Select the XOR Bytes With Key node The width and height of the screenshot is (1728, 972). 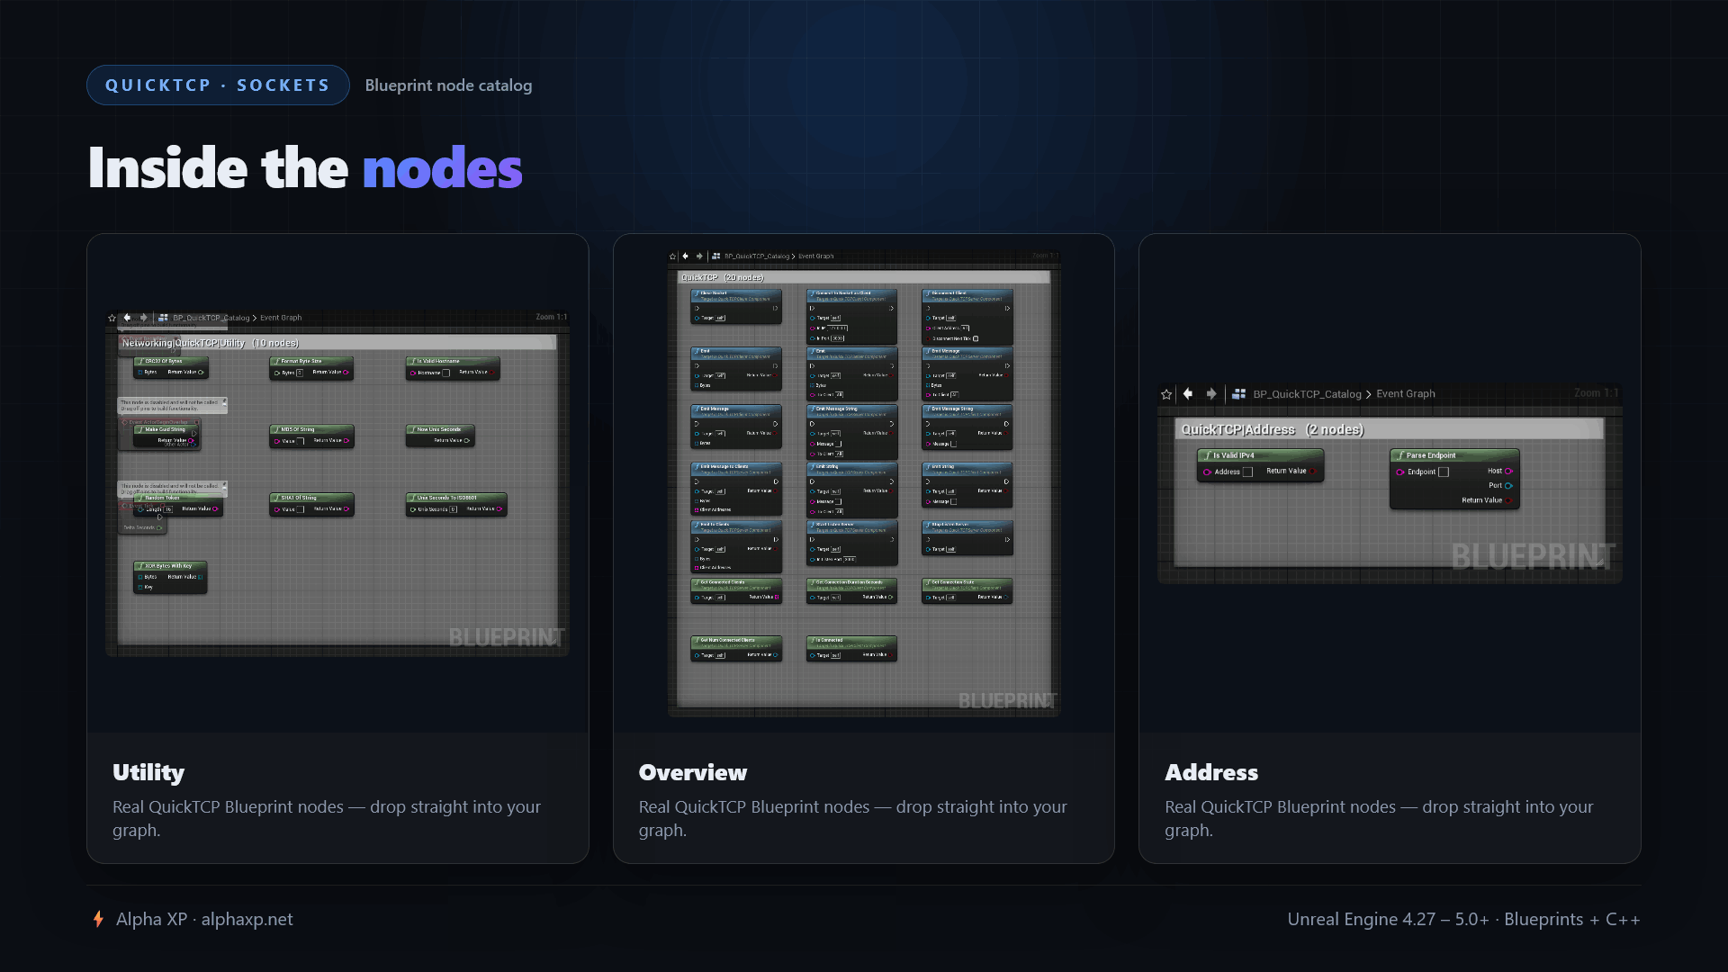coord(170,577)
